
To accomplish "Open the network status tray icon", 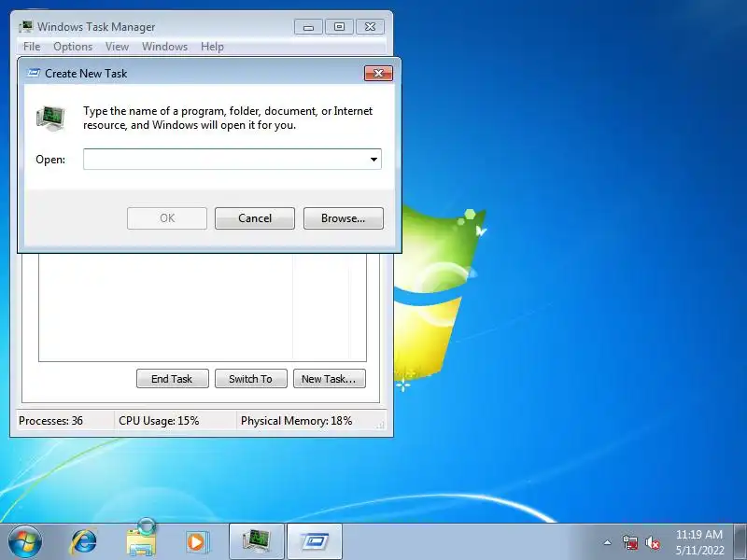I will [x=630, y=542].
